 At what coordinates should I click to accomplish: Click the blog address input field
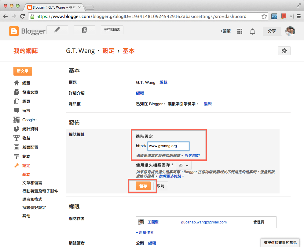[168, 146]
